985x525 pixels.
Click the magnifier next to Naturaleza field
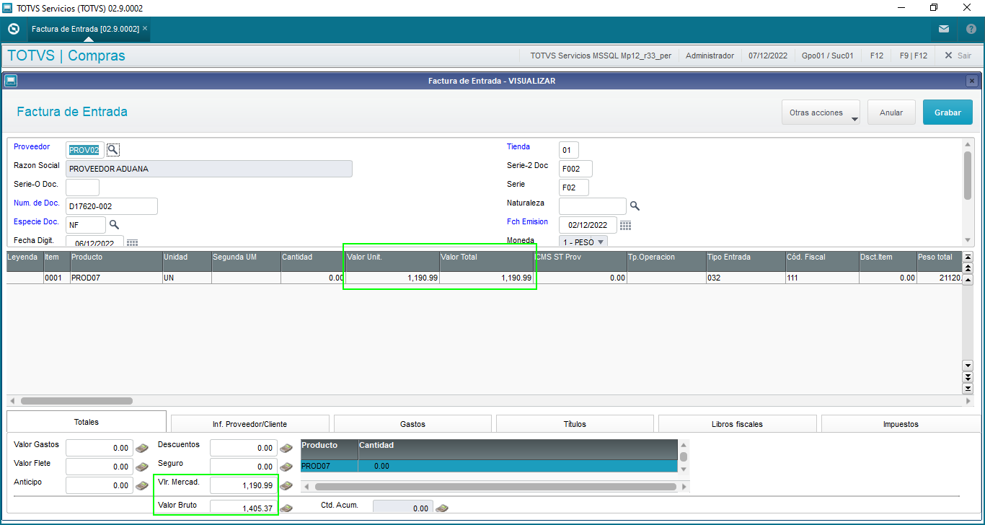click(x=635, y=206)
